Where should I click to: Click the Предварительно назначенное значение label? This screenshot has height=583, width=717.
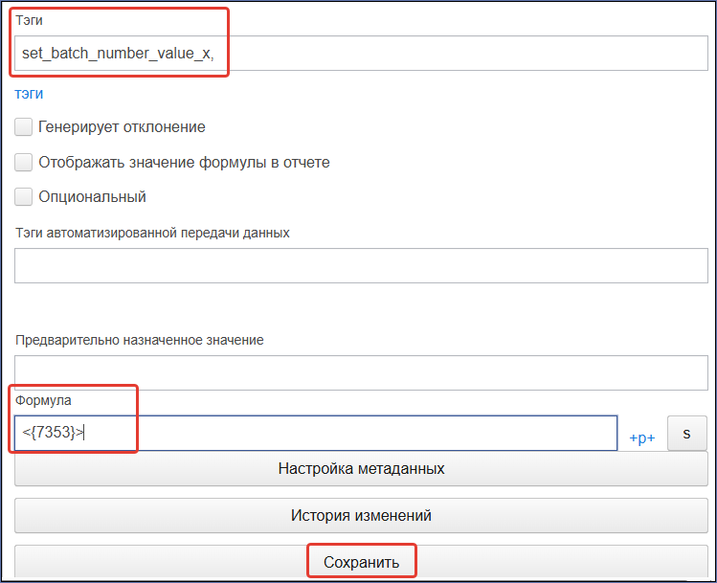point(140,340)
